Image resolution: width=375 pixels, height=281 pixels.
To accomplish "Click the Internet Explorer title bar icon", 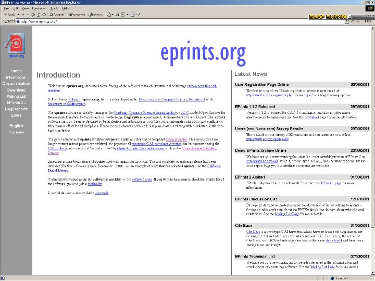I will click(3, 2).
